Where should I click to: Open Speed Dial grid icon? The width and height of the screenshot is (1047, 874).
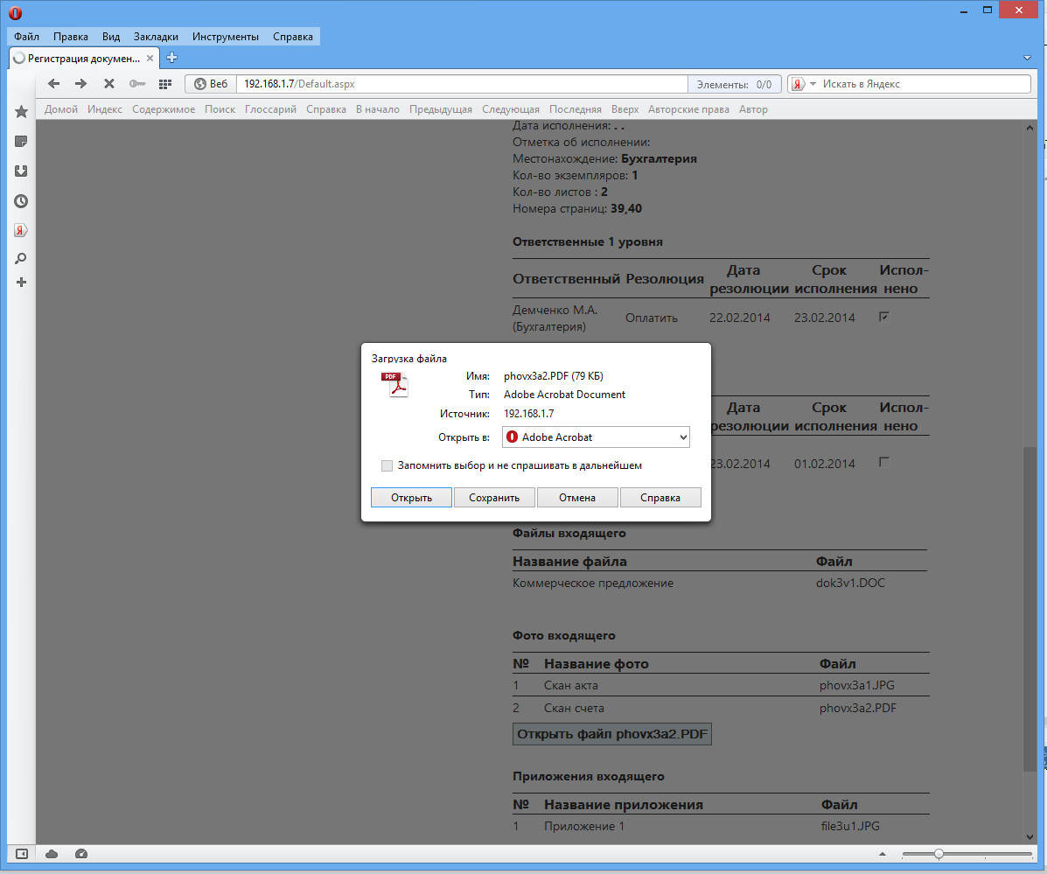click(x=164, y=84)
